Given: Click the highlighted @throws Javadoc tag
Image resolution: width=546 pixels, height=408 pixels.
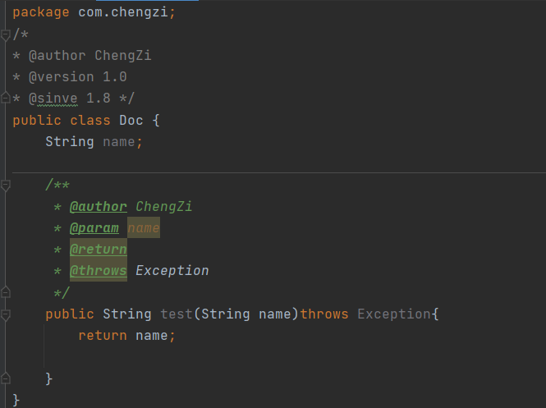Looking at the screenshot, I should click(99, 271).
